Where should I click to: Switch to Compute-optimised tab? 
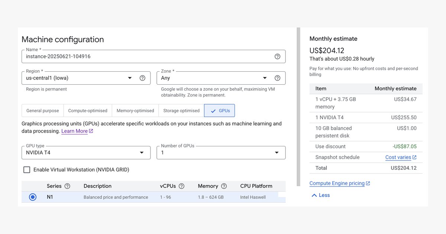click(88, 111)
